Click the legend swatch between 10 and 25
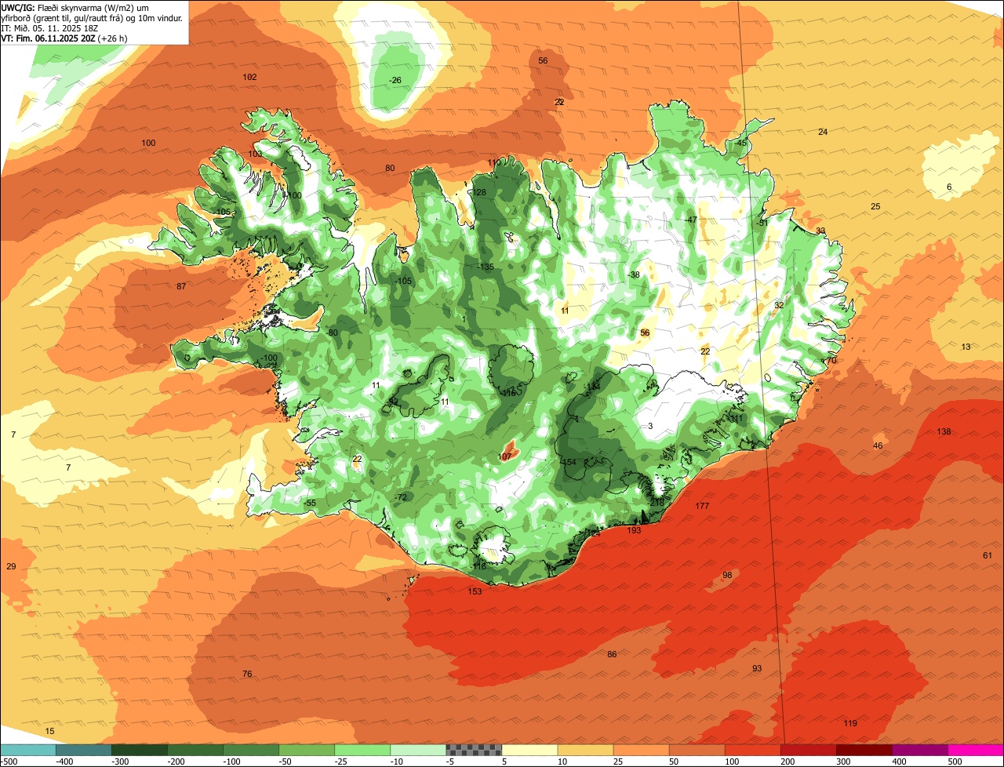Image resolution: width=1004 pixels, height=767 pixels. [585, 750]
